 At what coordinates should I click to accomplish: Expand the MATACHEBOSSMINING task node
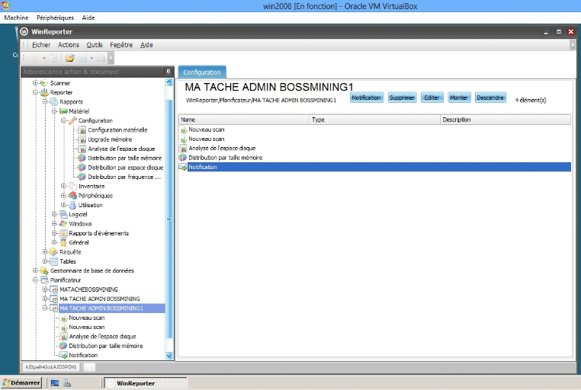tap(44, 289)
